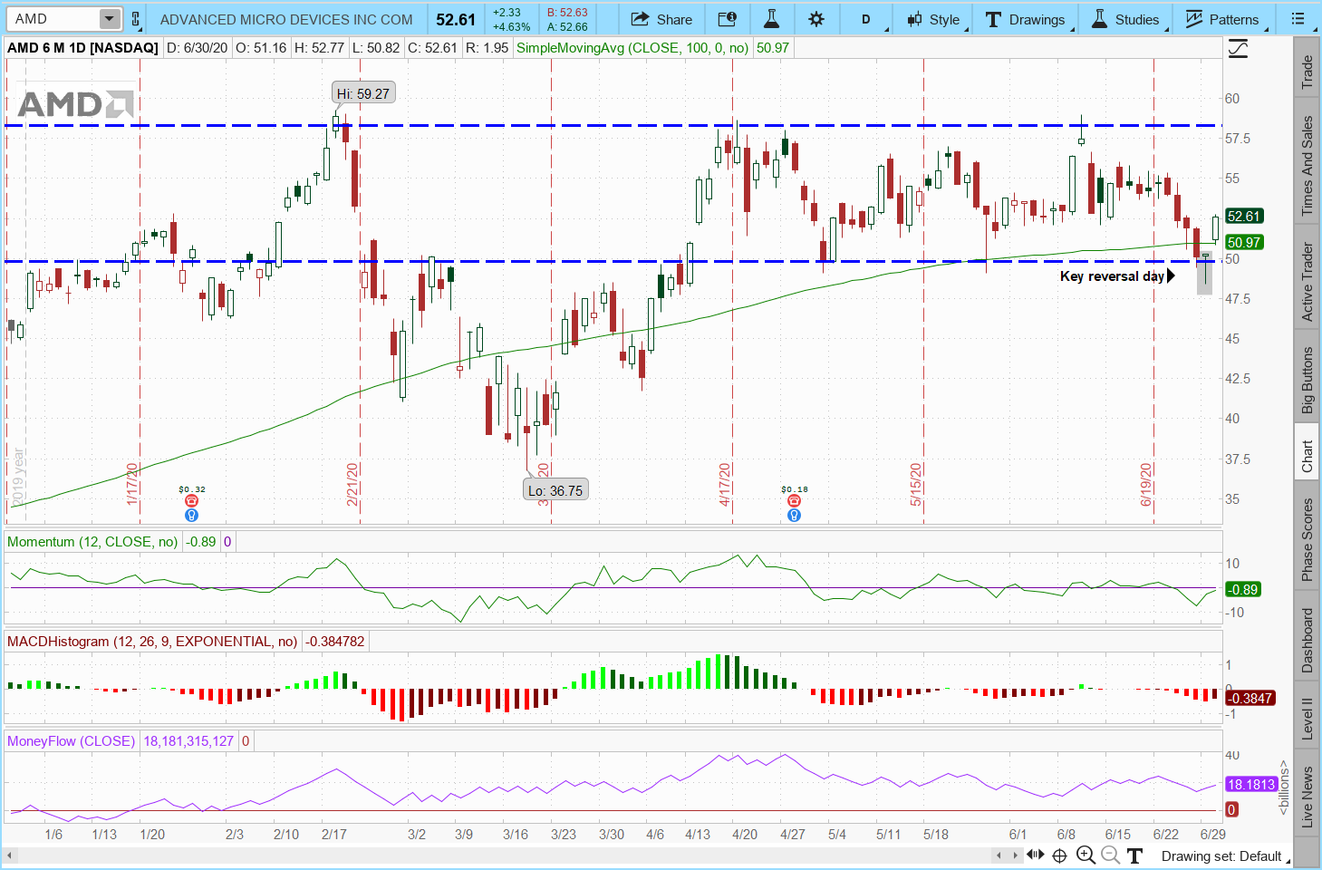
Task: Open chart settings with the gear icon
Action: point(816,19)
